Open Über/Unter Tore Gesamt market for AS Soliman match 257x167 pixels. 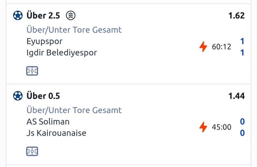(74, 110)
